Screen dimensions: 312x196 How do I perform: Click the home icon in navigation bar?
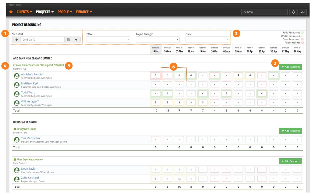click(x=11, y=12)
